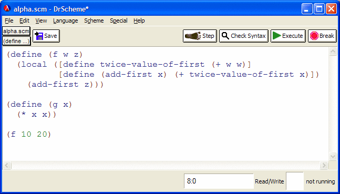Run Check Syntax with magnifier icon
Viewport: 340px width, 194px height.
[x=244, y=36]
